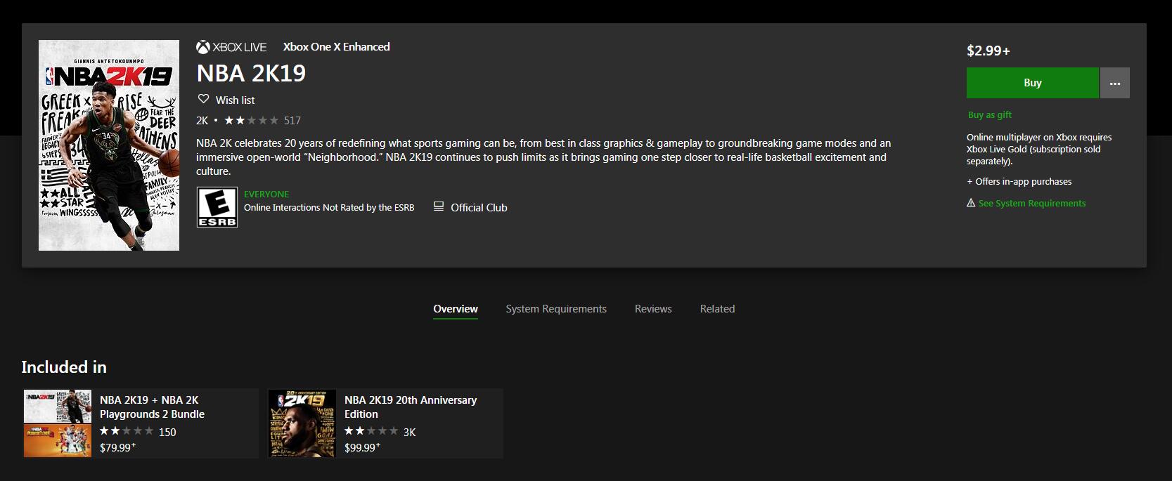This screenshot has width=1172, height=481.
Task: Click the ESRB Everyone rating icon
Action: 217,207
